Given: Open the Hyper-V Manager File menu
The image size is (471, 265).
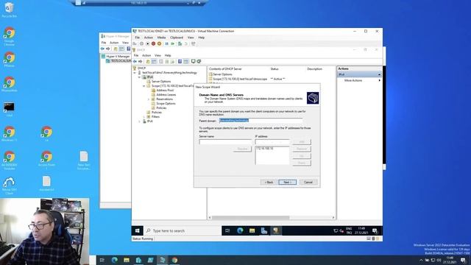Looking at the screenshot, I should coord(104,43).
